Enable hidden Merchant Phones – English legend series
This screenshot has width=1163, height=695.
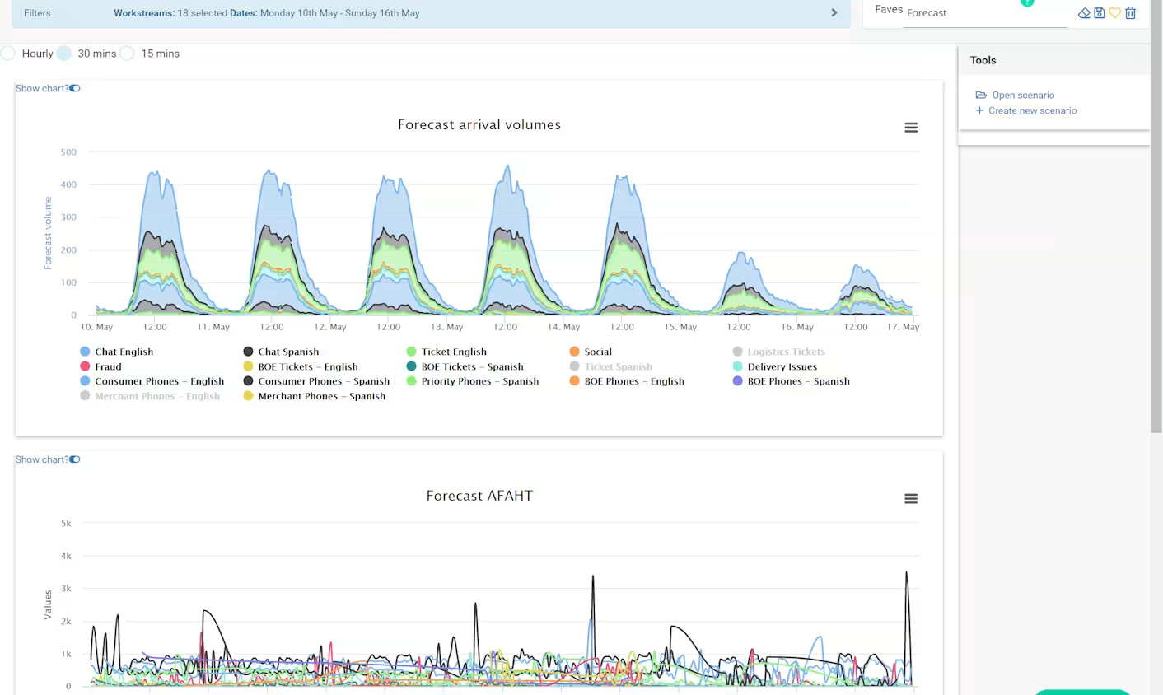tap(150, 396)
